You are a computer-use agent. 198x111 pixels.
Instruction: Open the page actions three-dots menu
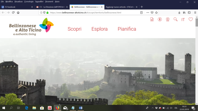(x=148, y=13)
